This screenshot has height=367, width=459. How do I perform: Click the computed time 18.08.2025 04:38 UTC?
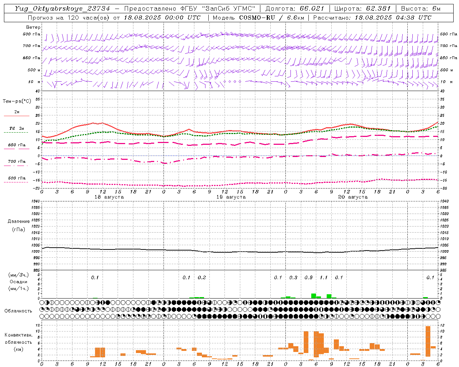[x=393, y=18]
